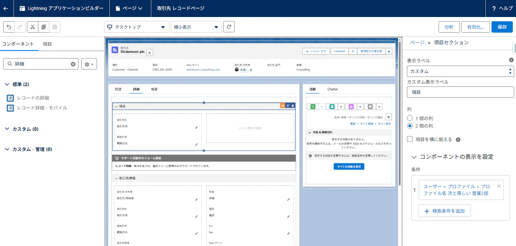The height and width of the screenshot is (246, 516).
Task: Click the undo icon
Action: (x=9, y=27)
